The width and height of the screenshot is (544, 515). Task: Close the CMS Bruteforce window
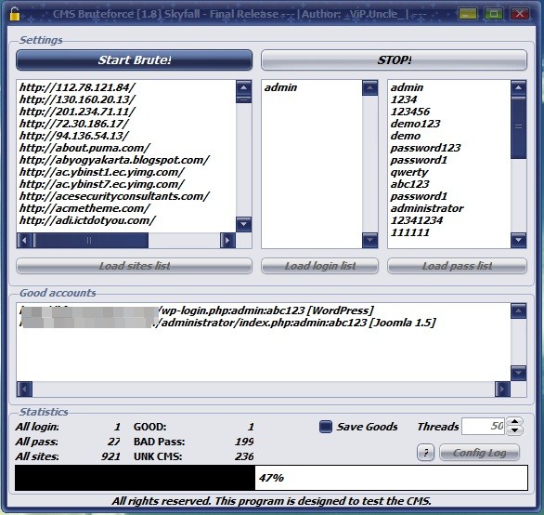(x=520, y=14)
